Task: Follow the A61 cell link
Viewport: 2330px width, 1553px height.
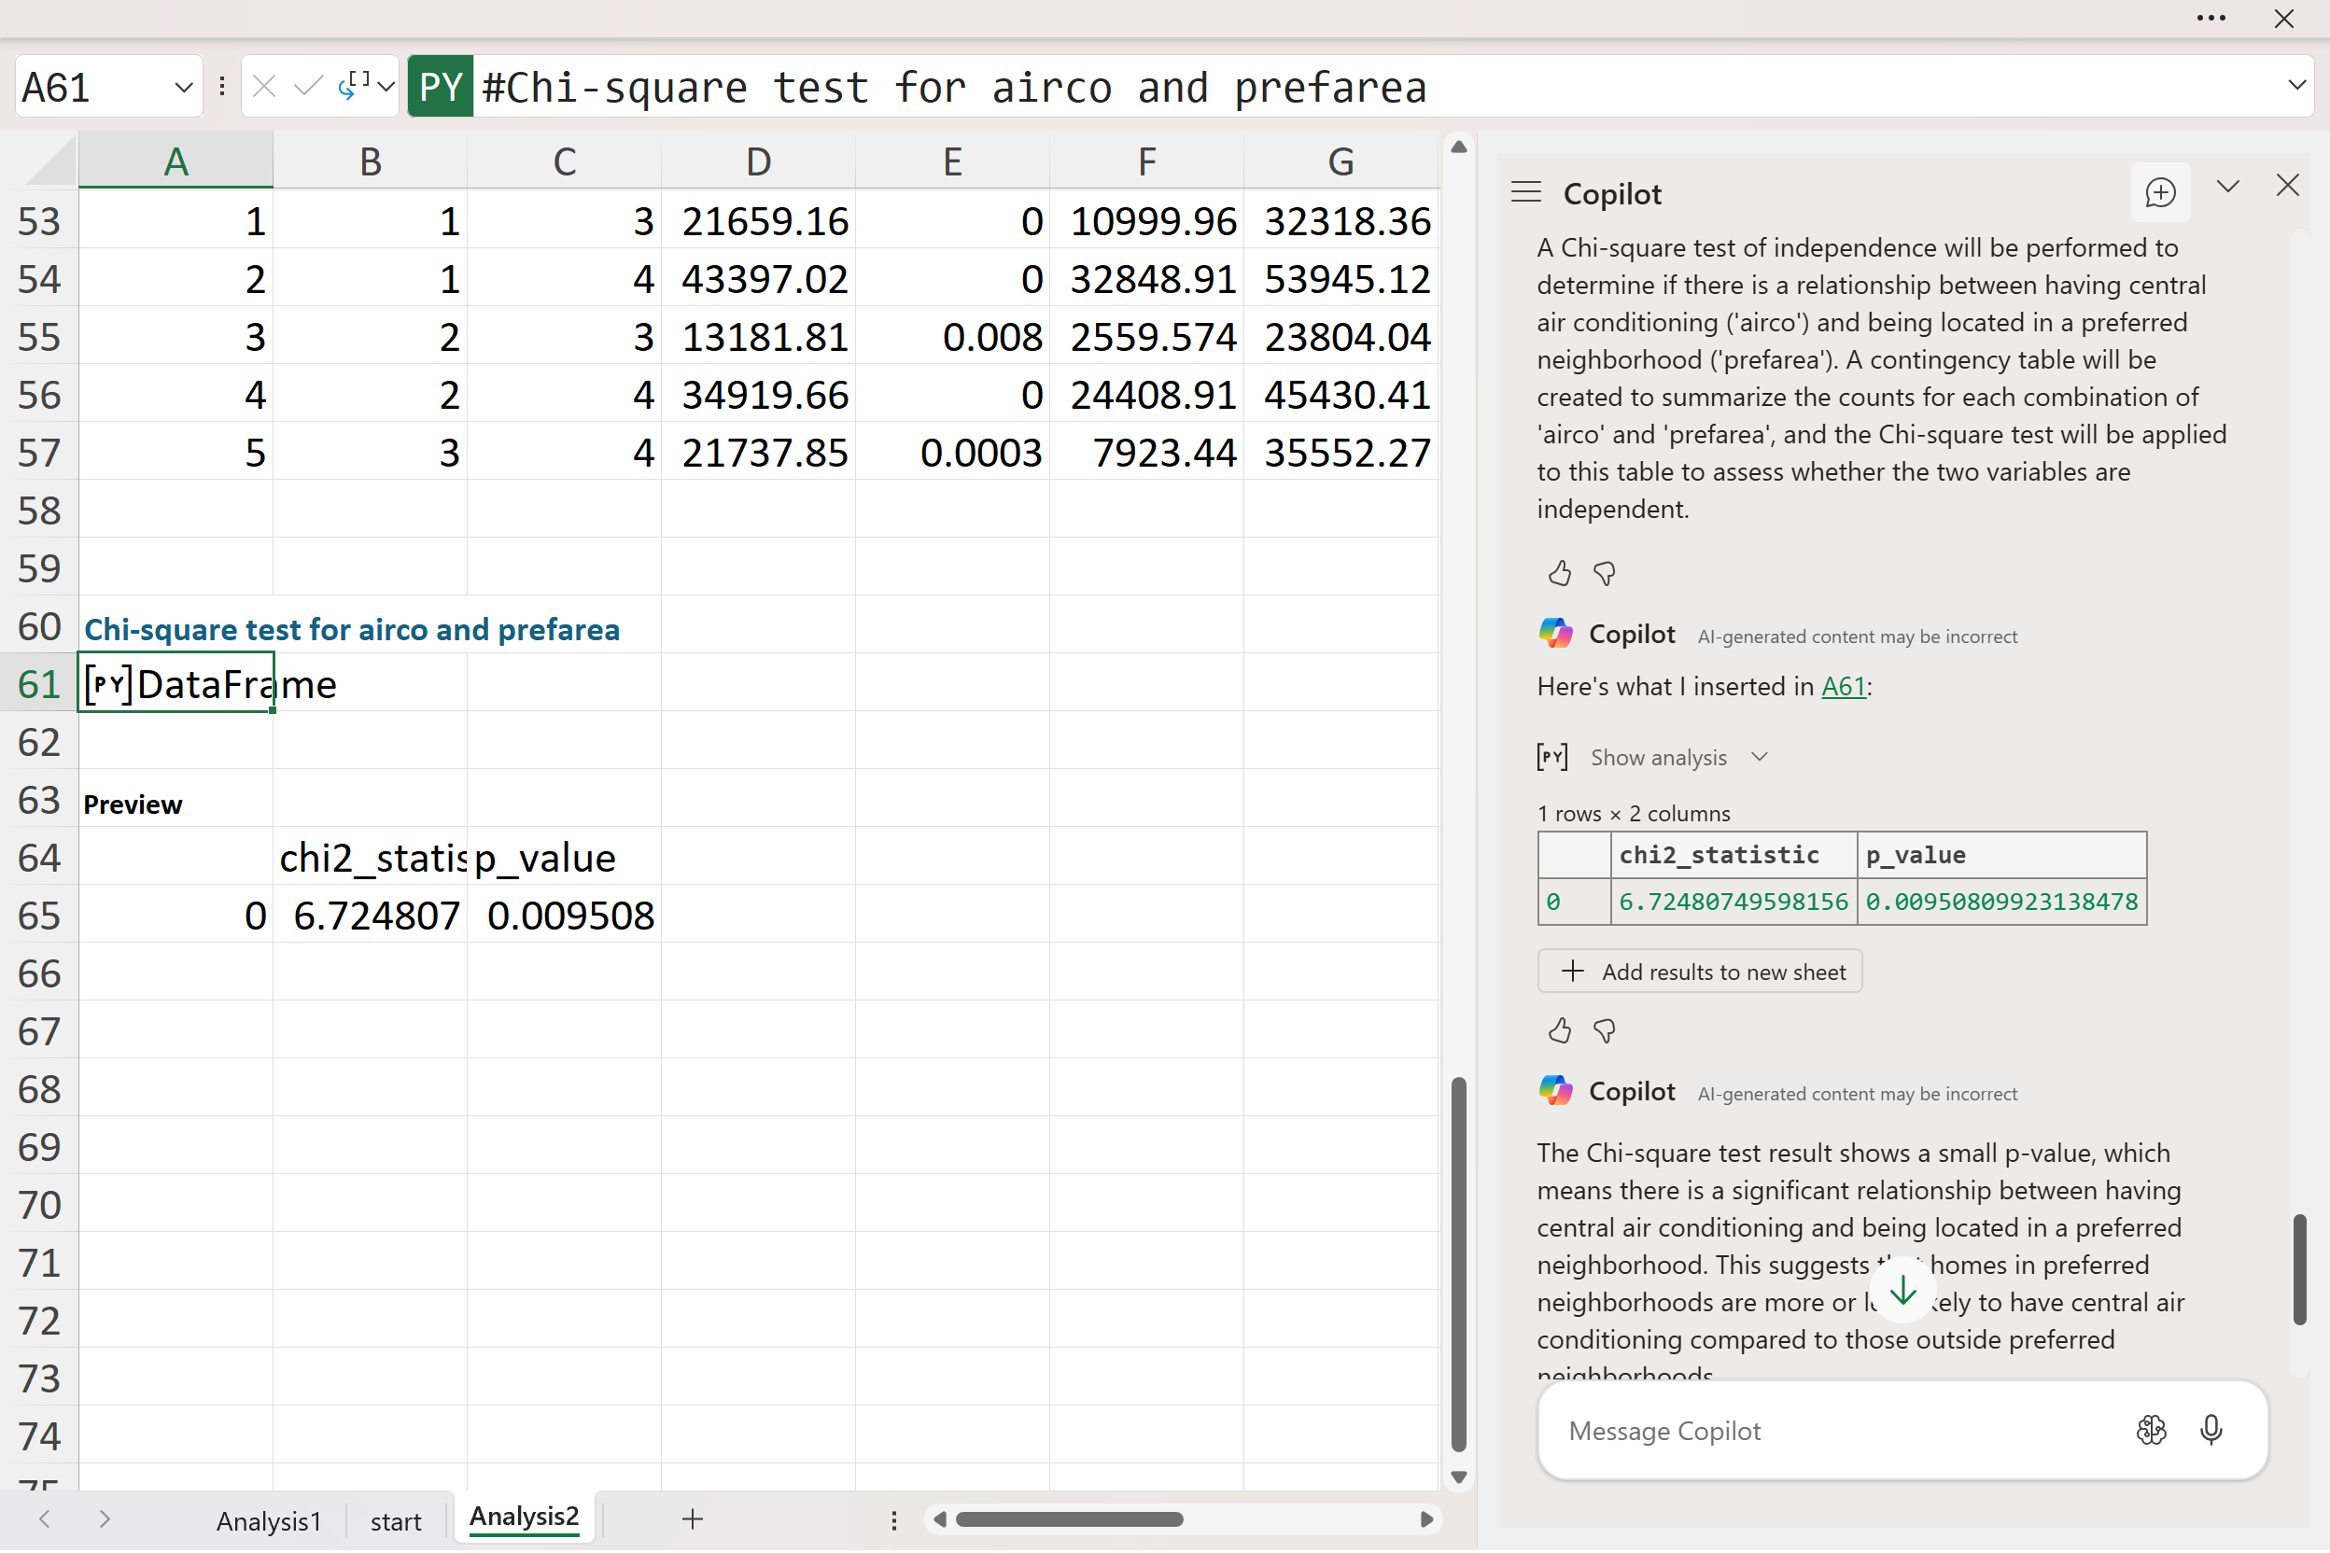Action: [x=1843, y=686]
